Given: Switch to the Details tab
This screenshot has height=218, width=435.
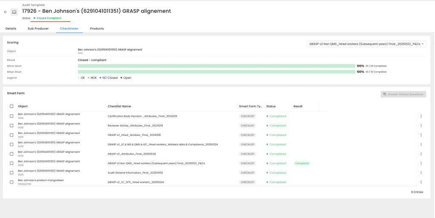Looking at the screenshot, I should (11, 28).
